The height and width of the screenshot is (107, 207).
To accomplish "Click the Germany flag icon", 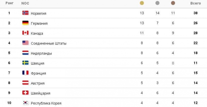I will [25, 23].
